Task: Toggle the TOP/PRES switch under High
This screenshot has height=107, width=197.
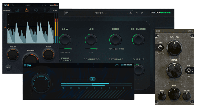Action: [116, 49]
